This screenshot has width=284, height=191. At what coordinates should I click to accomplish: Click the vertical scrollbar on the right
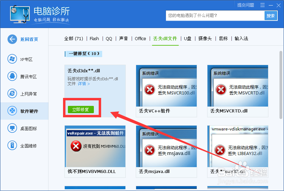pos(281,85)
